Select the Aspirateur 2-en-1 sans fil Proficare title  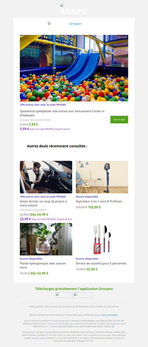coord(99,201)
